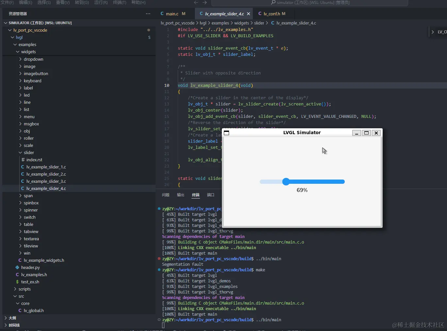Click the blue filled part of slider track
Viewport: 447px width, 331px height.
(x=317, y=182)
